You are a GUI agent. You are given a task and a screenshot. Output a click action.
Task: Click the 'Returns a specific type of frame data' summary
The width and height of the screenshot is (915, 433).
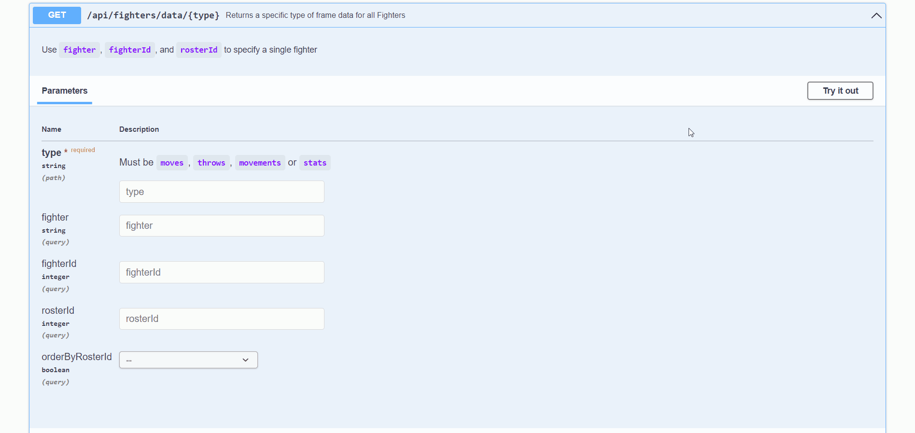tap(315, 15)
